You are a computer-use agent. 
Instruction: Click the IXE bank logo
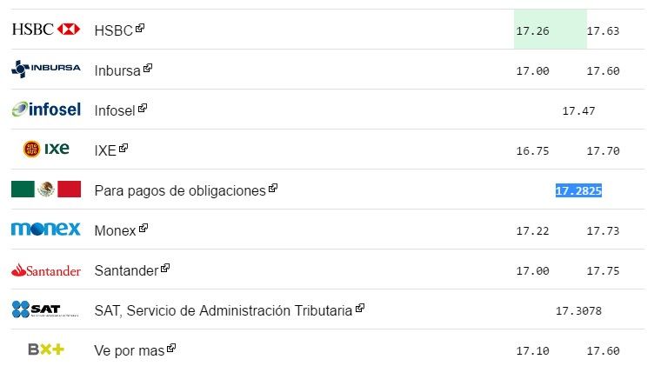(x=45, y=149)
